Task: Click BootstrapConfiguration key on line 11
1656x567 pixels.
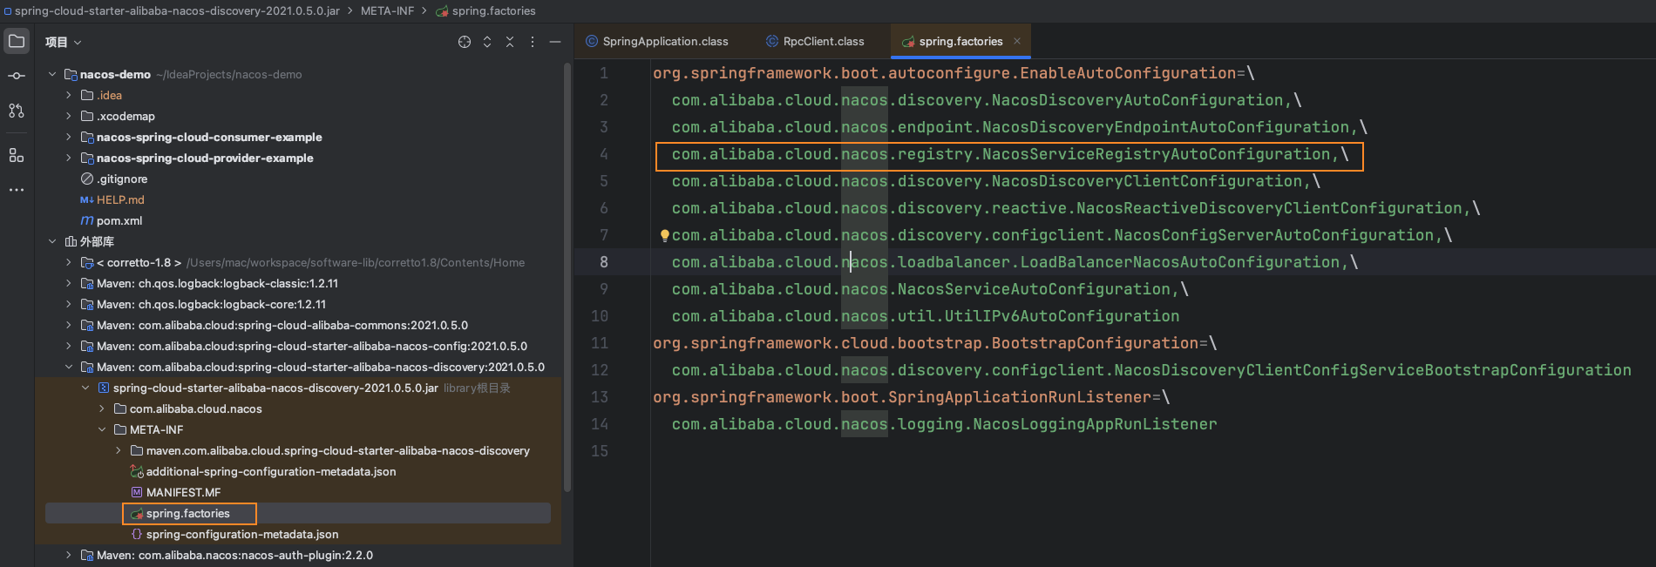Action: point(1096,343)
